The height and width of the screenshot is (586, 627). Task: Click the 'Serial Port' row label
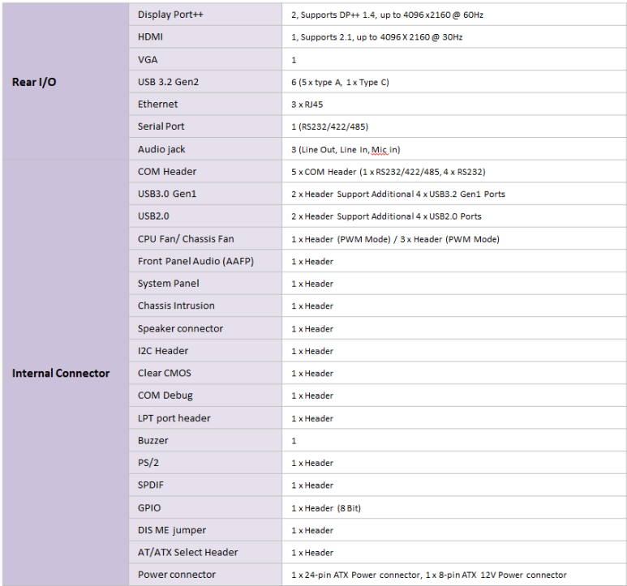[161, 126]
